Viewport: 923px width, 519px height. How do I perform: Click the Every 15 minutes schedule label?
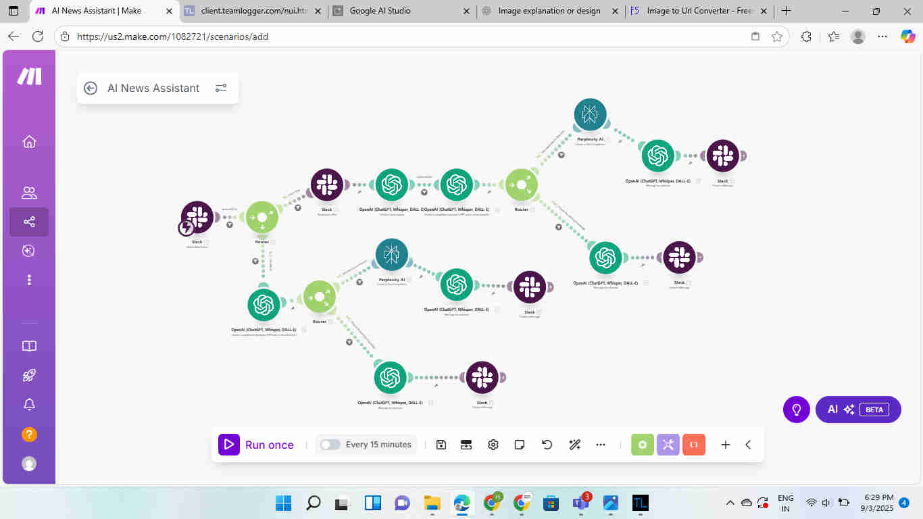click(378, 445)
